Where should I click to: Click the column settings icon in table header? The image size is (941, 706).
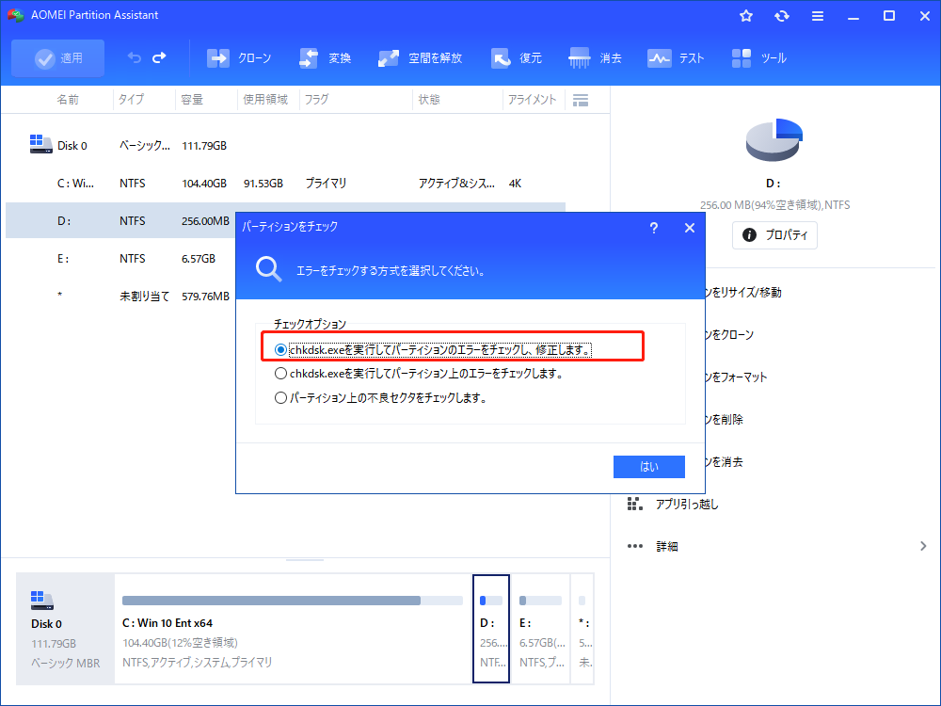point(581,100)
